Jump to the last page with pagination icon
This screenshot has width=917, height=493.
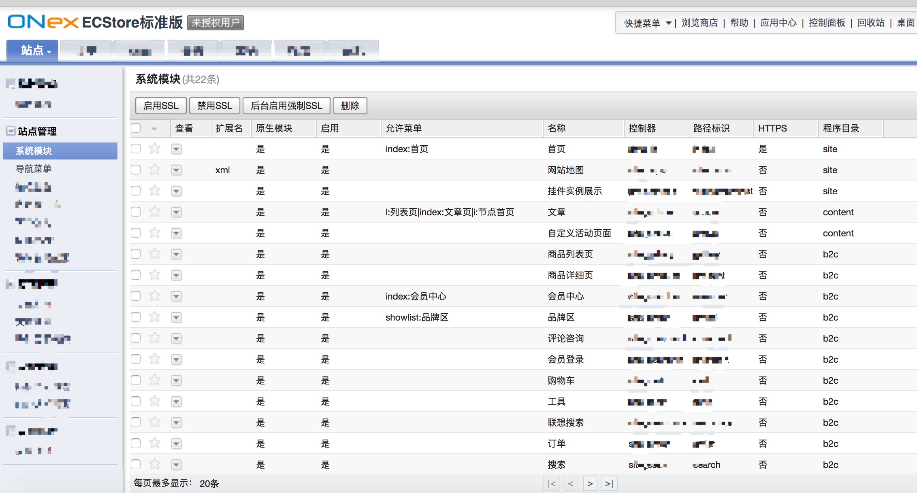609,483
